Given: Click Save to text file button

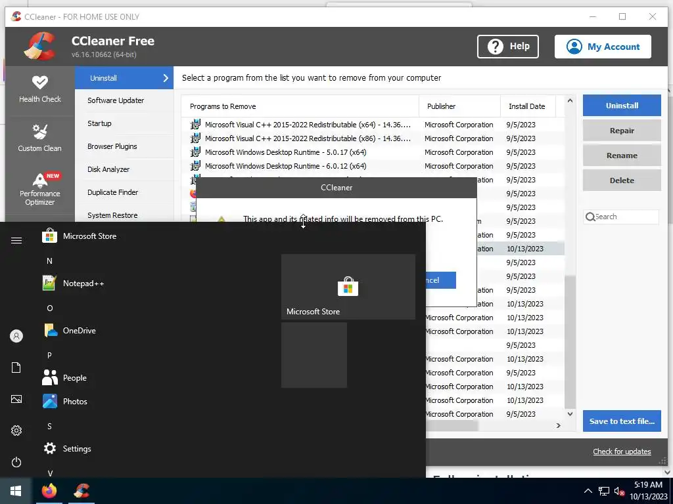Looking at the screenshot, I should click(x=622, y=421).
